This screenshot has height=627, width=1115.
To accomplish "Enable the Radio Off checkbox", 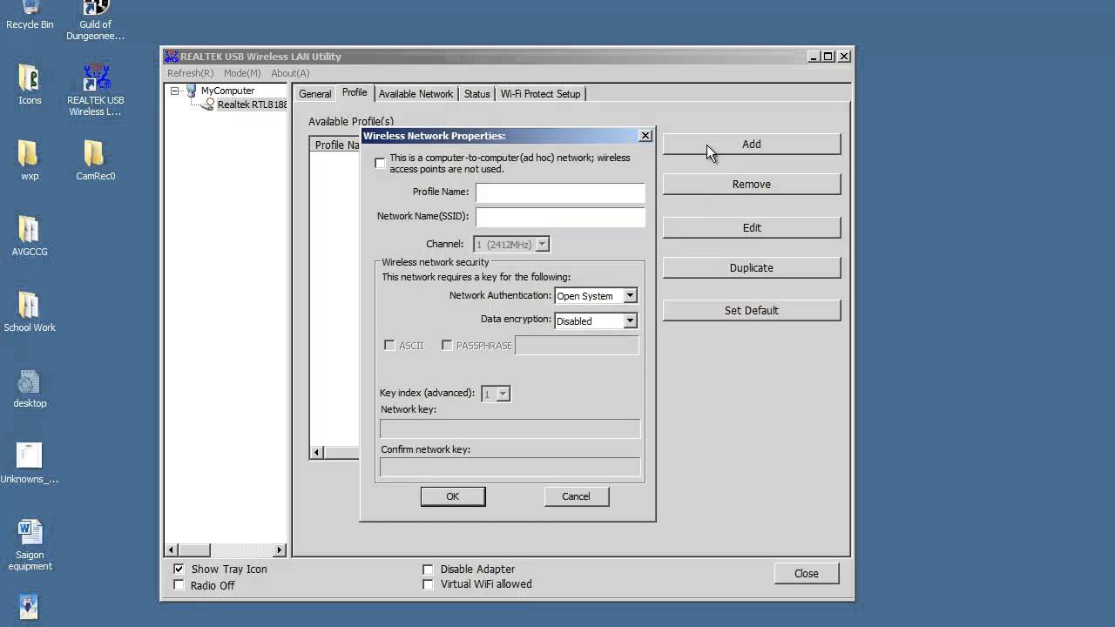I will coord(179,585).
